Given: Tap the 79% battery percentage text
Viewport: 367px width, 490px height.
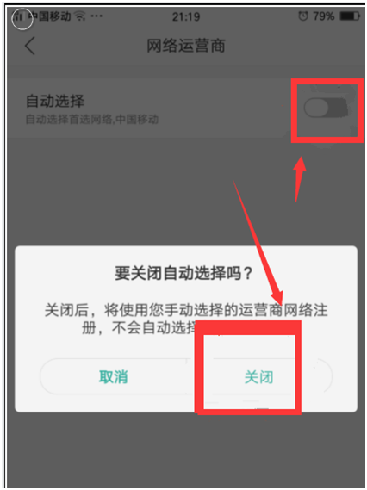Looking at the screenshot, I should coord(324,16).
